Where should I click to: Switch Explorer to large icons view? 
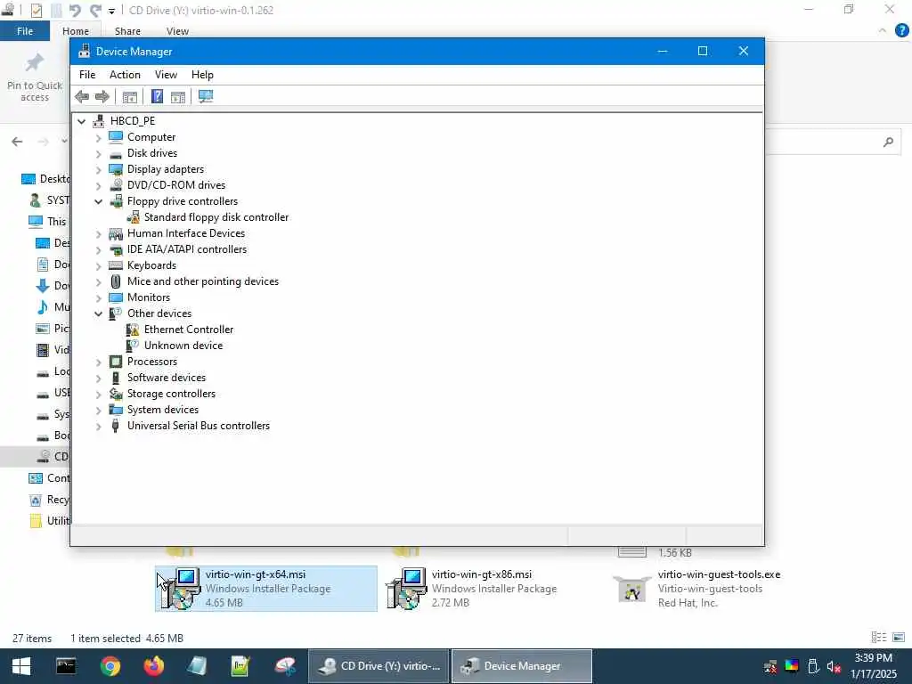pos(899,638)
